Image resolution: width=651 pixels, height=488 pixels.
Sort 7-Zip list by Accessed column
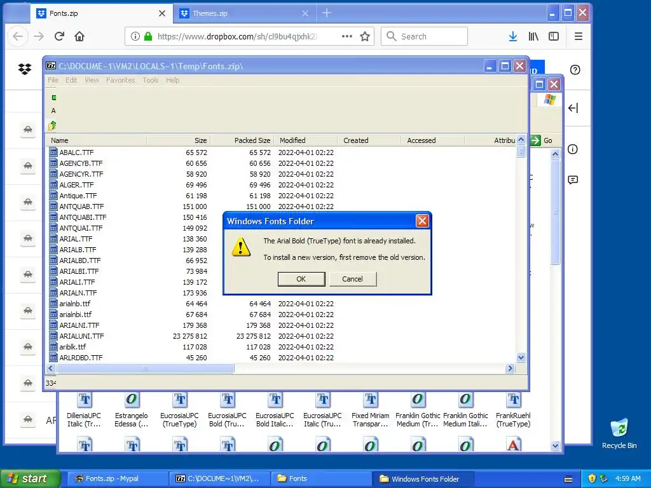coord(432,140)
